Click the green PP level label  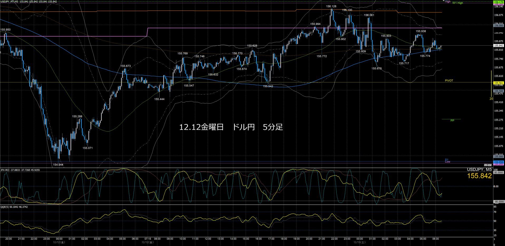click(x=452, y=121)
